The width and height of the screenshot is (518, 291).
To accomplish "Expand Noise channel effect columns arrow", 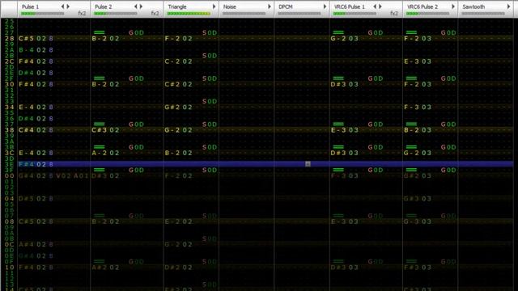I will (x=270, y=6).
